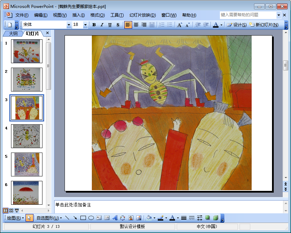Apply bulleted list formatting

click(170, 25)
